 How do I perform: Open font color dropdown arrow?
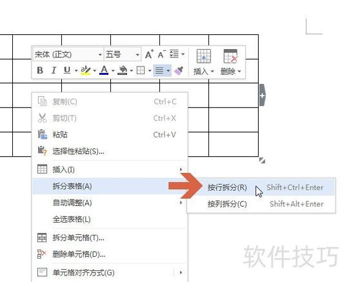point(113,71)
